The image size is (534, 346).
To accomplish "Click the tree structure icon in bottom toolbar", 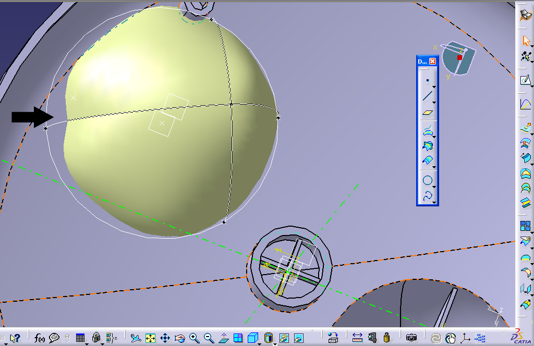I will coord(480,338).
